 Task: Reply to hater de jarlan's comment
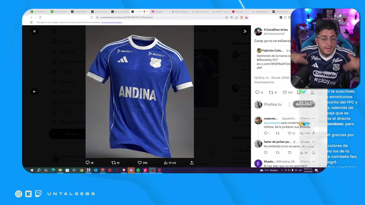click(x=266, y=153)
